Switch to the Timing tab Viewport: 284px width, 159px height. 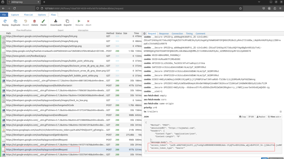tap(189, 34)
